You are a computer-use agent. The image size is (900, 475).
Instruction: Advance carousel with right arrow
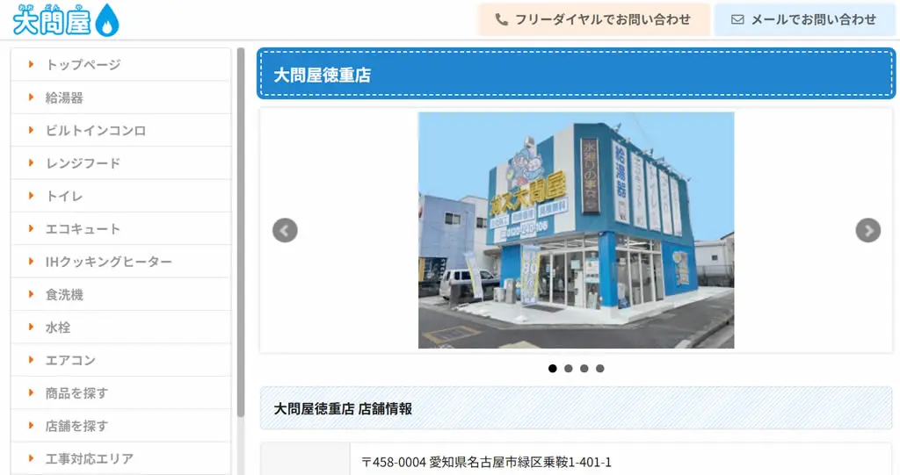click(867, 230)
